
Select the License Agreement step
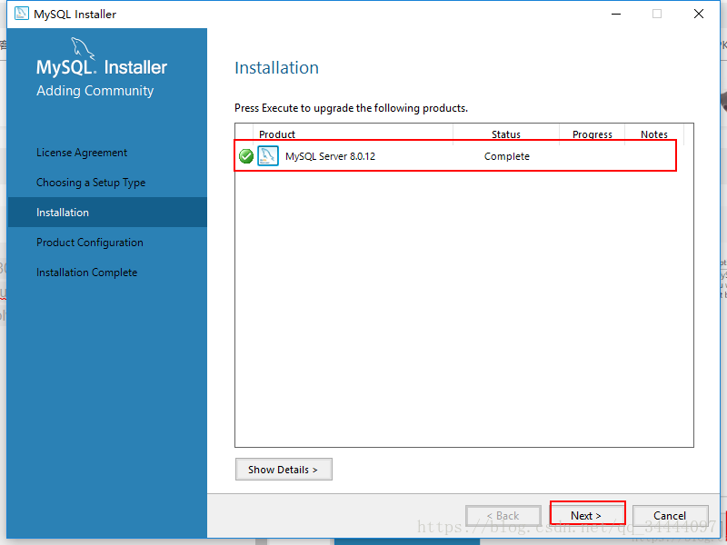point(82,153)
